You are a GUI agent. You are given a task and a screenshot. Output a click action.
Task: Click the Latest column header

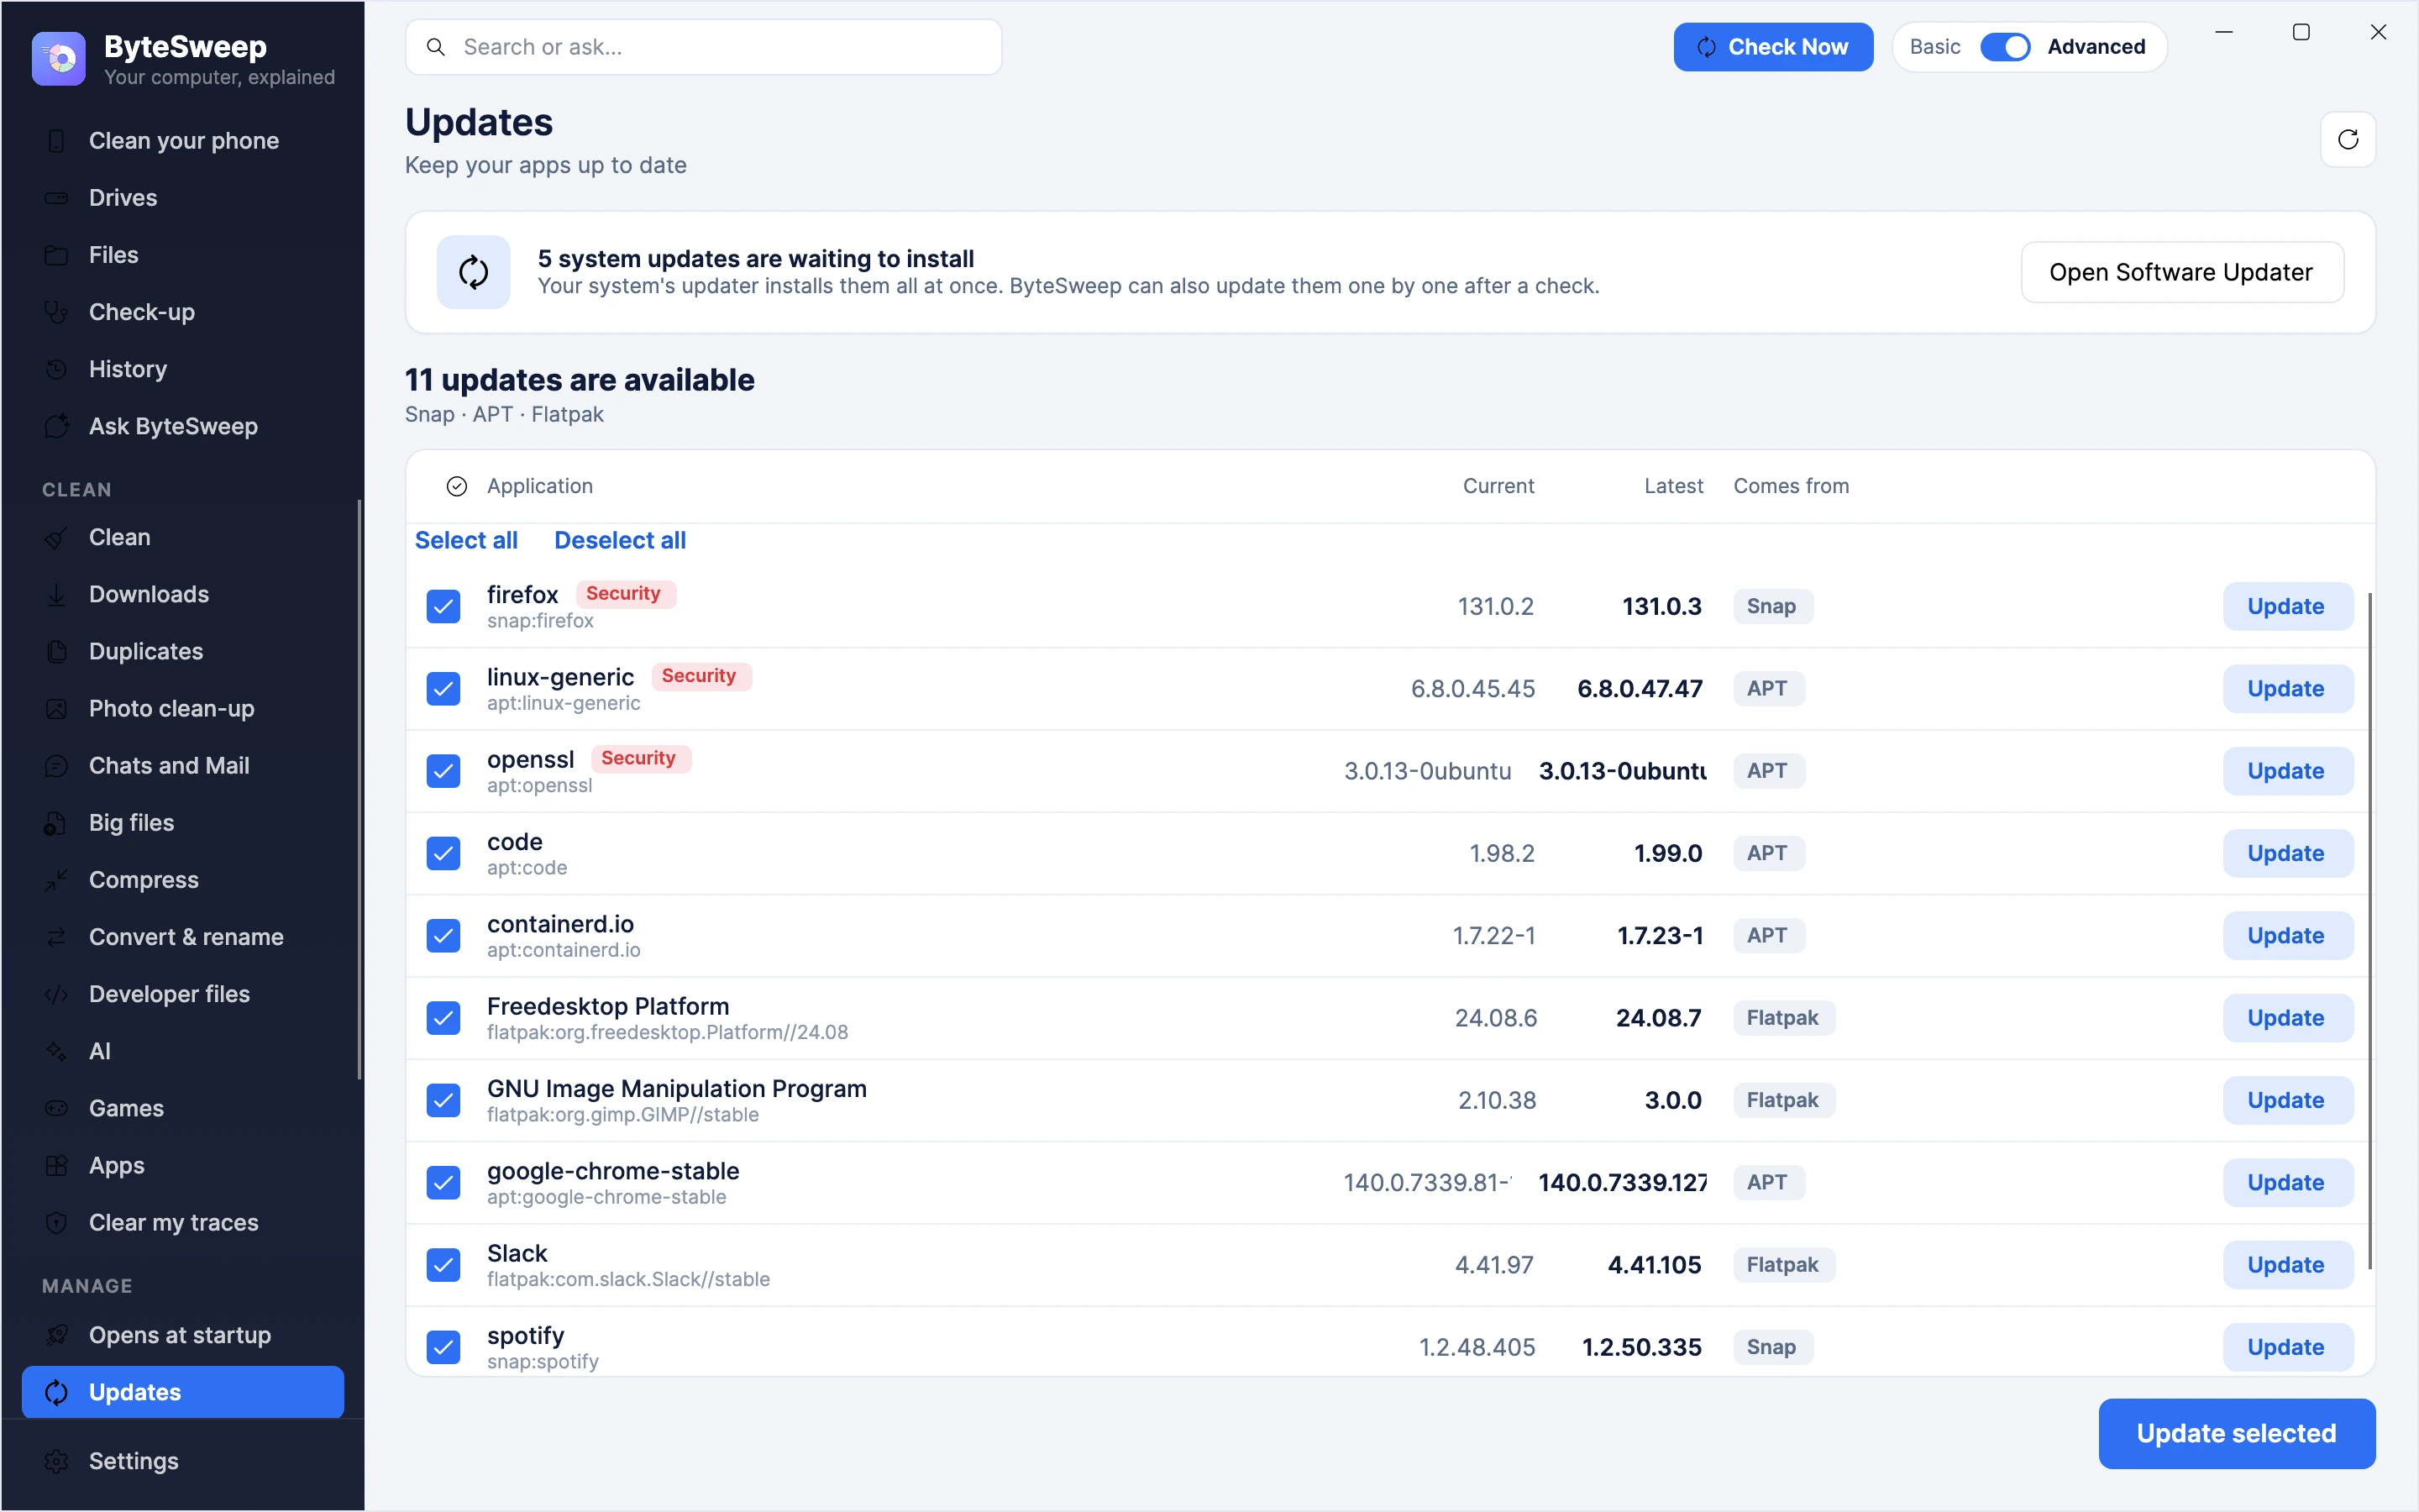(x=1673, y=486)
